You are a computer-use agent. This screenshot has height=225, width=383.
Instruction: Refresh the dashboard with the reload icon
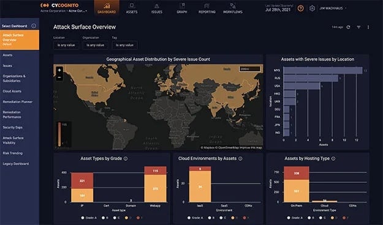point(348,27)
